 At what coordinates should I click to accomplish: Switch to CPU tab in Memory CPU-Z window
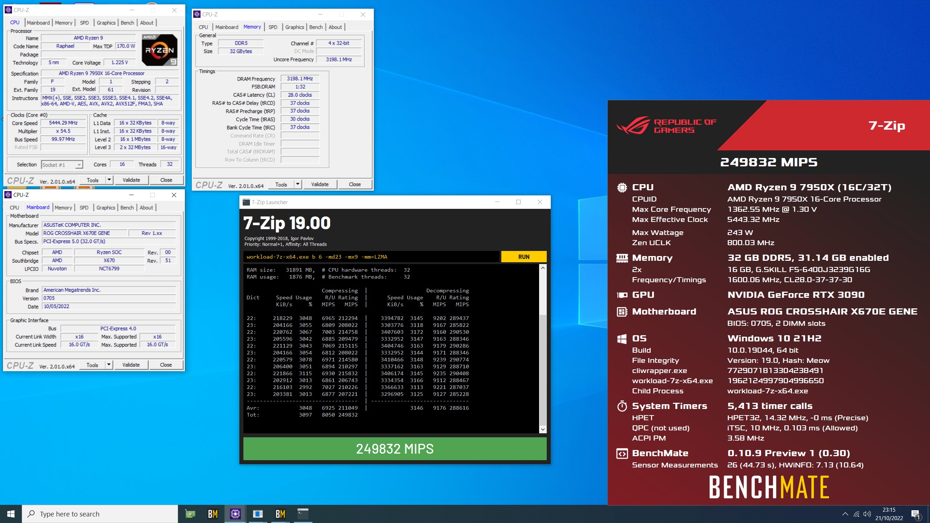(x=203, y=27)
